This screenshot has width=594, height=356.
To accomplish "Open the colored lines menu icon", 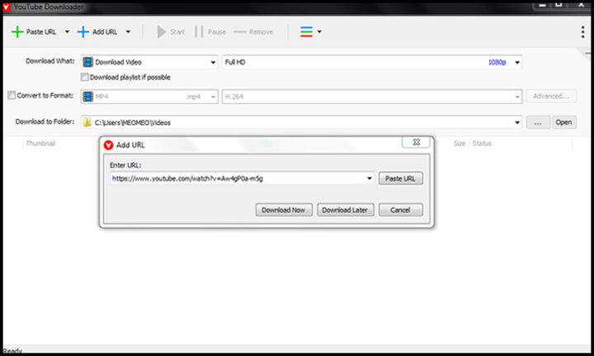I will [x=306, y=32].
